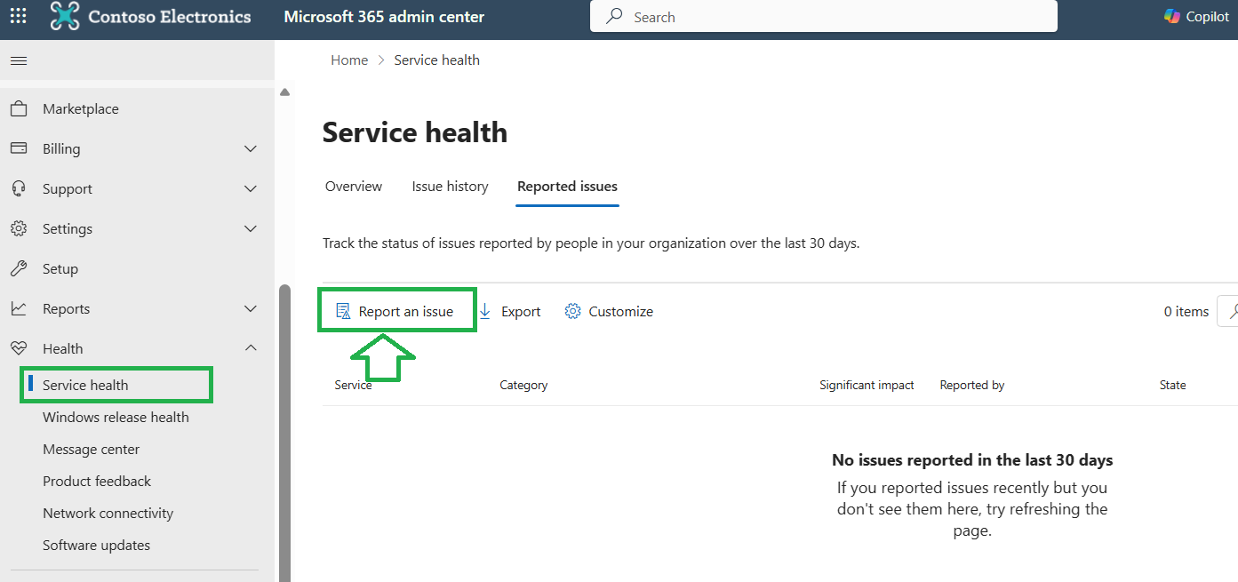Image resolution: width=1238 pixels, height=582 pixels.
Task: Collapse navigation with the hamburger icon
Action: [x=19, y=60]
